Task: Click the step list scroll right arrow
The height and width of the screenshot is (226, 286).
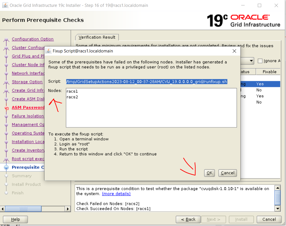Action: [x=68, y=209]
